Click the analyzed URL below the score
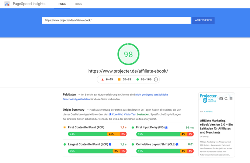The height and width of the screenshot is (163, 250). (x=128, y=71)
